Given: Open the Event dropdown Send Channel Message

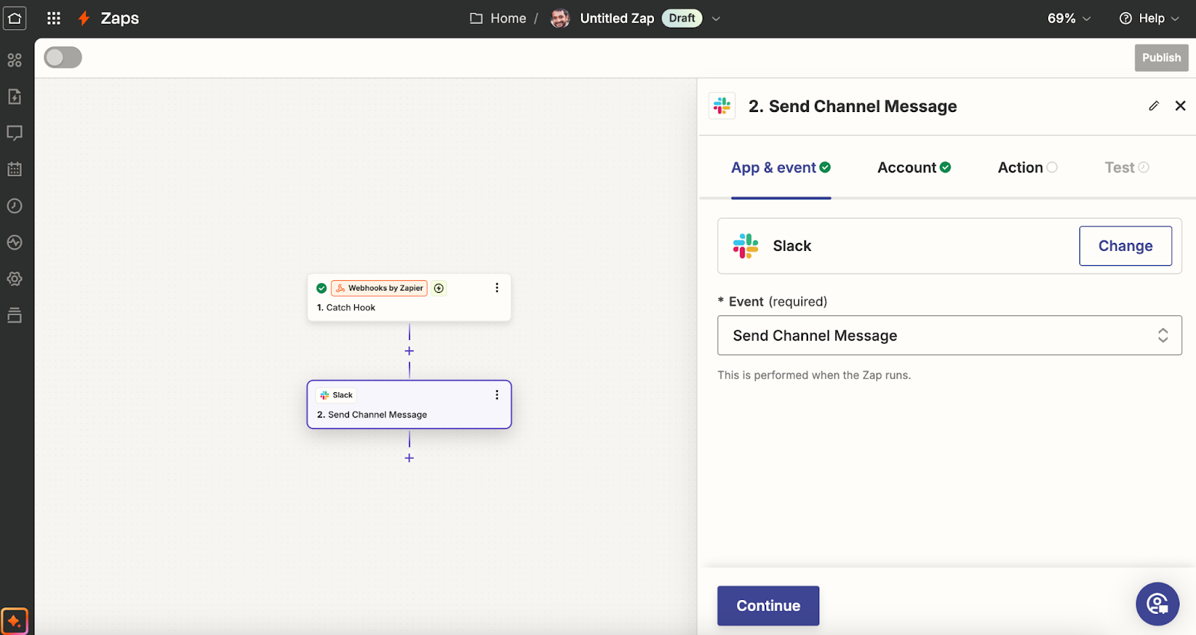Looking at the screenshot, I should (x=949, y=335).
